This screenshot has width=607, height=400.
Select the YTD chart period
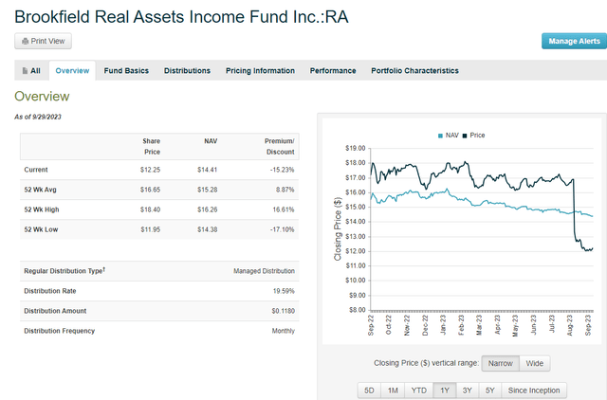click(x=419, y=391)
